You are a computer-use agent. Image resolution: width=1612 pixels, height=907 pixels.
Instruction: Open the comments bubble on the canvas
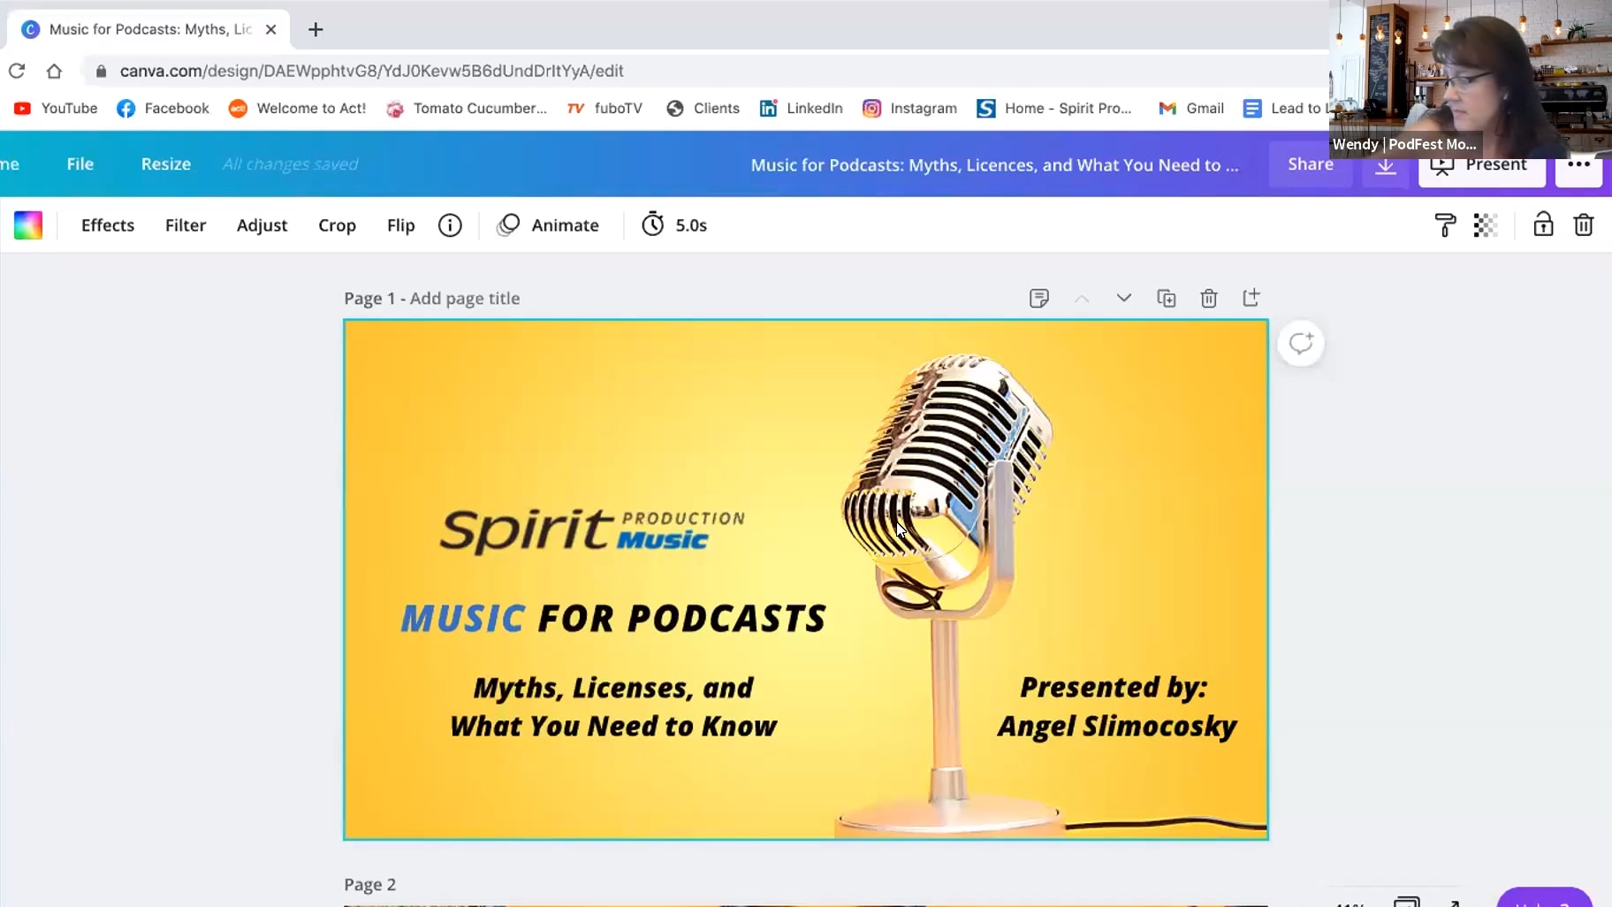point(1300,343)
